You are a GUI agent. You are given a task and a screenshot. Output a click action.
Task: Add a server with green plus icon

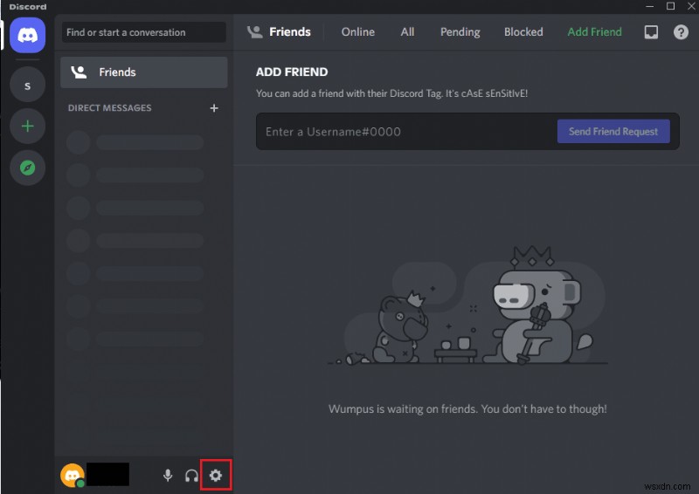tap(28, 126)
